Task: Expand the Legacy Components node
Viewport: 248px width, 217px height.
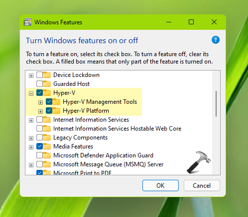Action: [31, 139]
